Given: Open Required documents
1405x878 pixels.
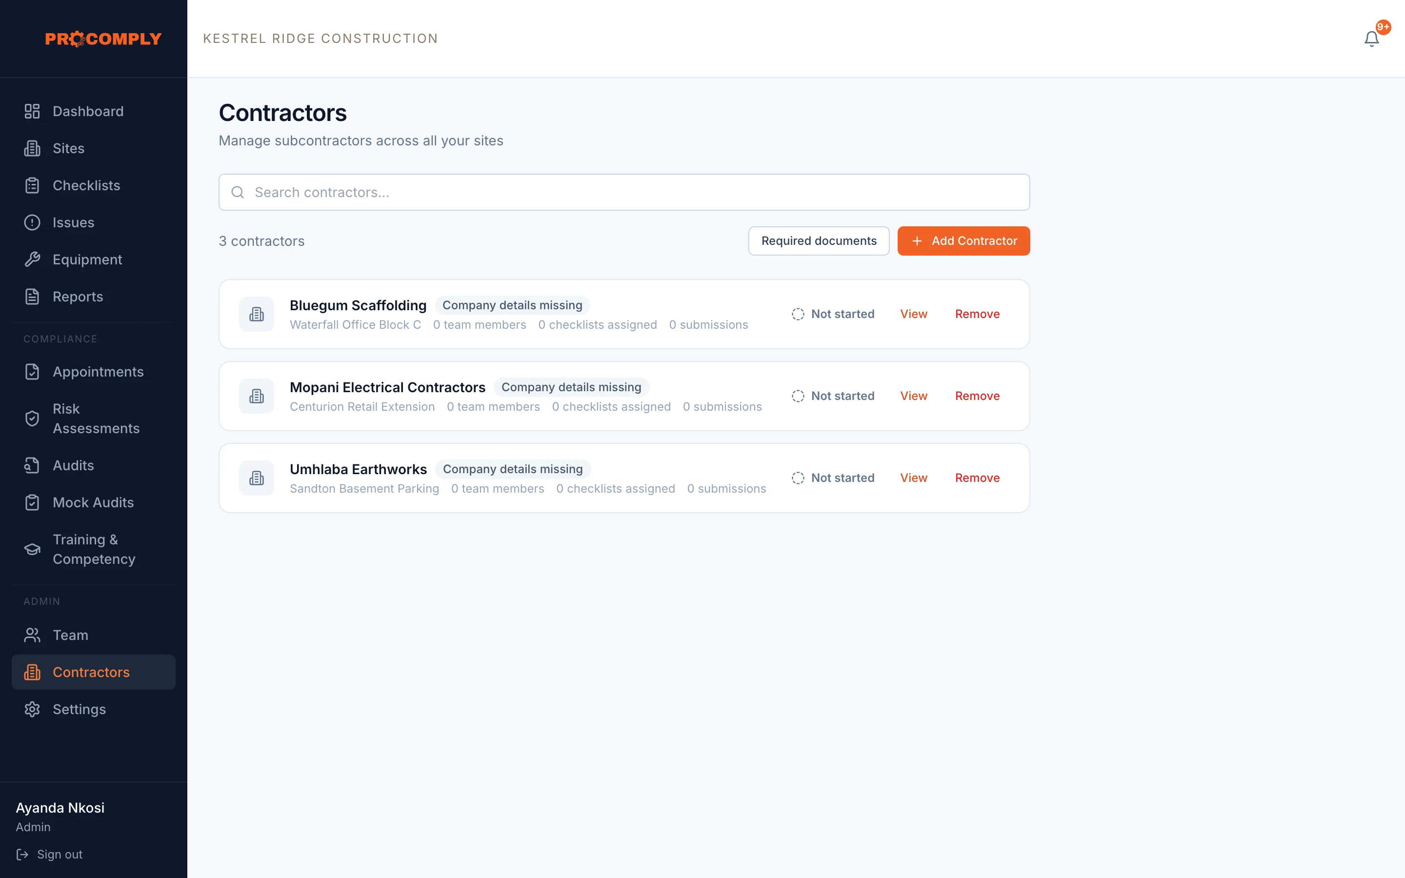Looking at the screenshot, I should 819,241.
